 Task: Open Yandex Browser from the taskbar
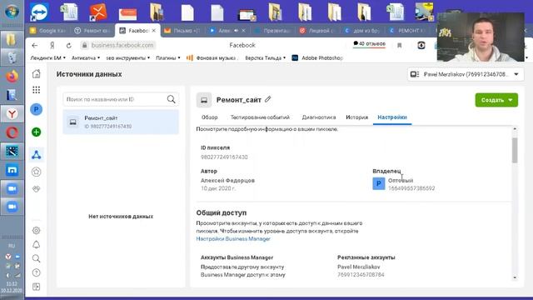coord(12,114)
